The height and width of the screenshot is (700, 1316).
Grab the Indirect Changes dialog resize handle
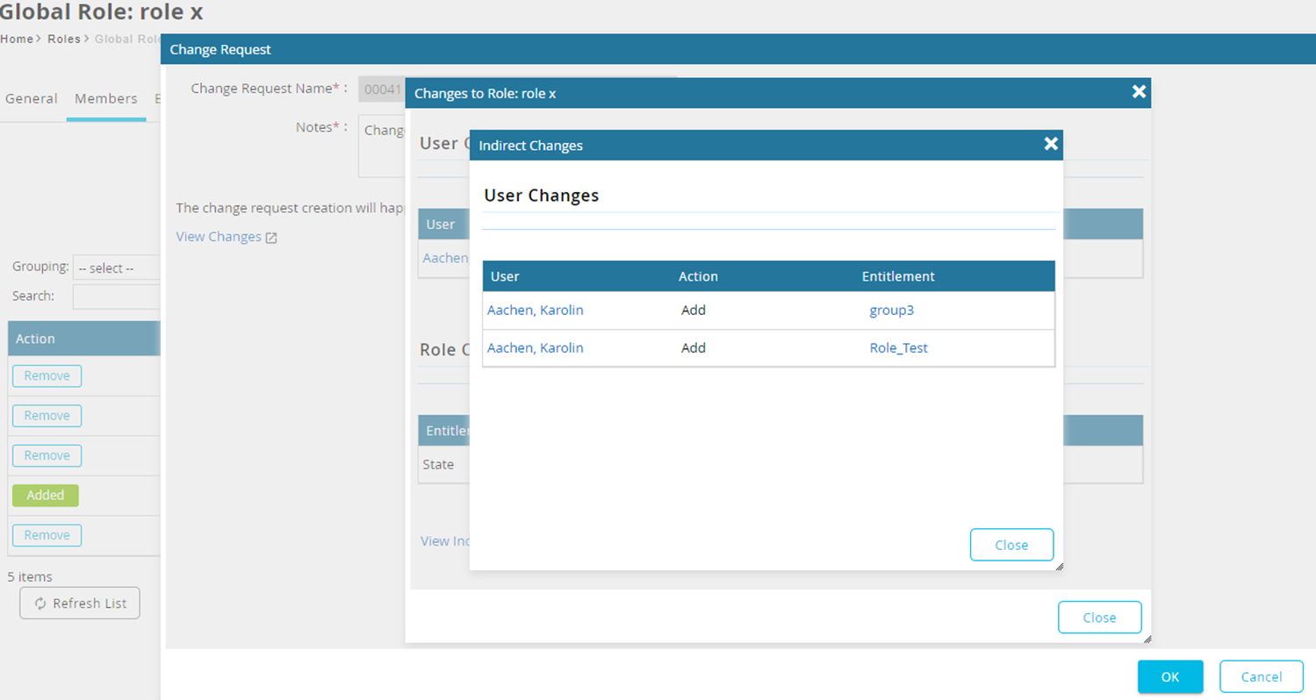coord(1058,566)
